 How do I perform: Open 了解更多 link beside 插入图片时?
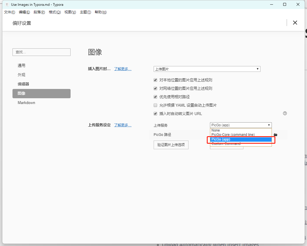(x=123, y=69)
